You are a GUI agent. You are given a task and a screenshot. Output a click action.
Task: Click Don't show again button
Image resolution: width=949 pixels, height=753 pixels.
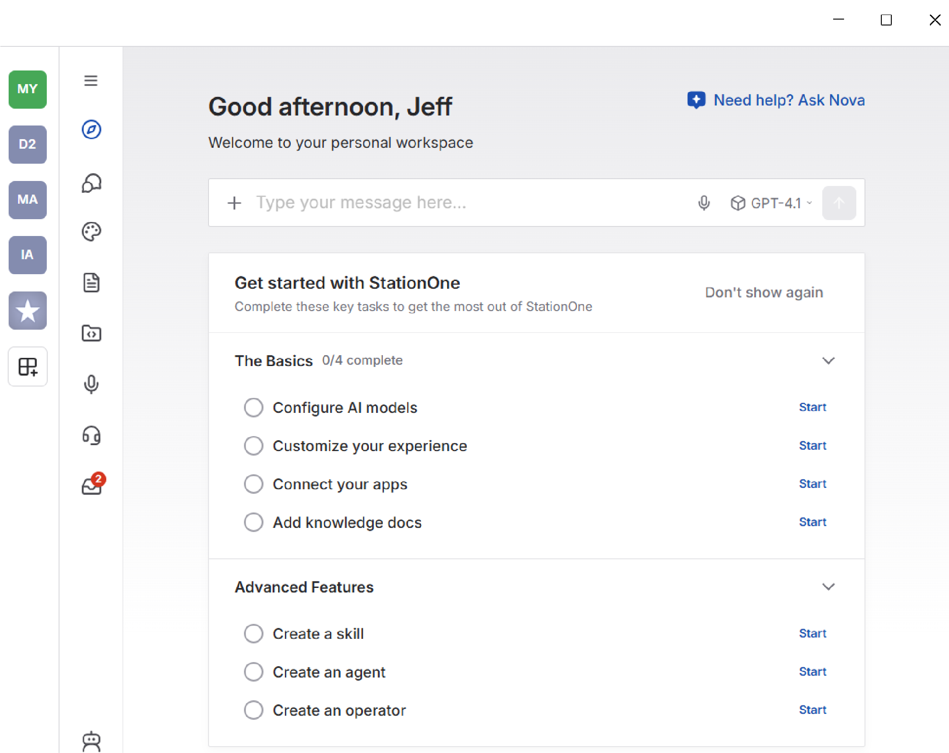click(764, 292)
